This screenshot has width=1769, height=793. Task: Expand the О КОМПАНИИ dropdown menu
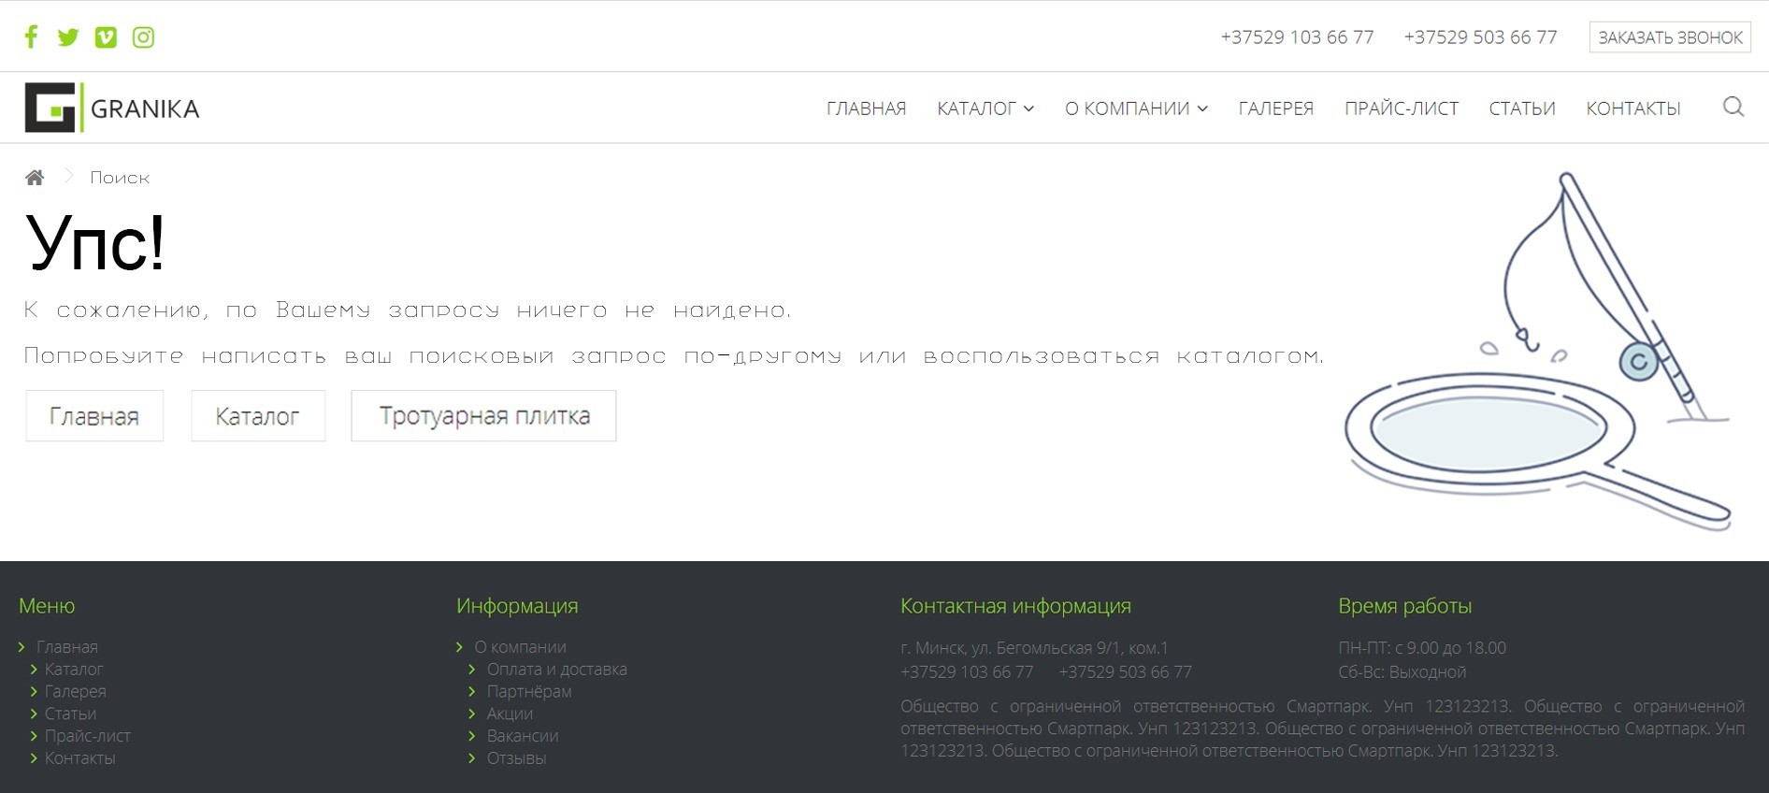(x=1135, y=108)
